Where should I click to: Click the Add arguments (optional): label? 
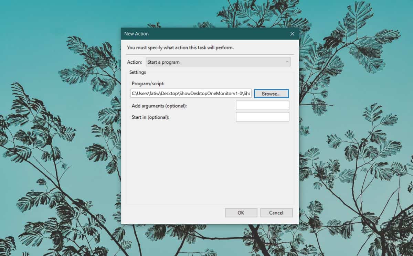pyautogui.click(x=159, y=106)
